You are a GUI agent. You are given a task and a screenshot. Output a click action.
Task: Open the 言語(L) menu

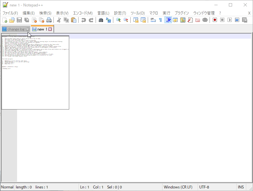click(x=103, y=13)
